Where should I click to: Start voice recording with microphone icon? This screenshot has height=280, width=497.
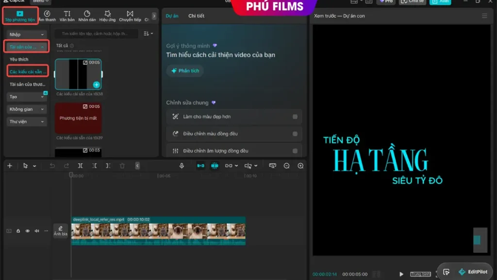click(182, 166)
